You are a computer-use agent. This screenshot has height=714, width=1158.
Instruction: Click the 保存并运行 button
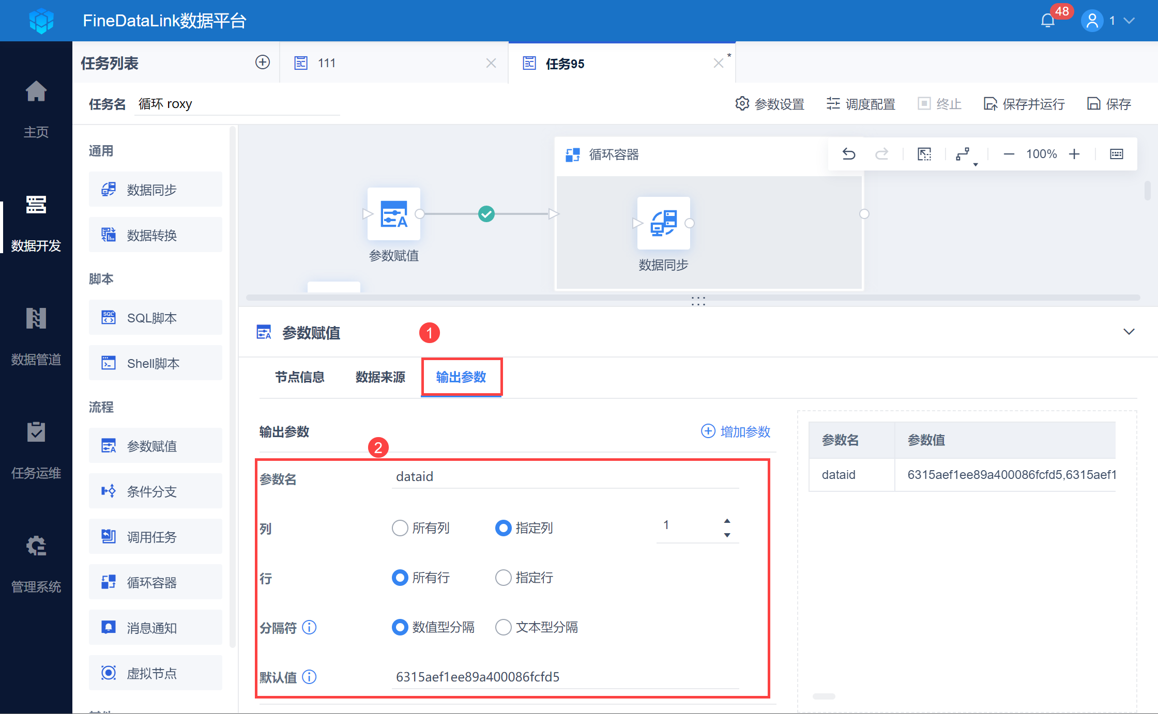tap(1024, 104)
